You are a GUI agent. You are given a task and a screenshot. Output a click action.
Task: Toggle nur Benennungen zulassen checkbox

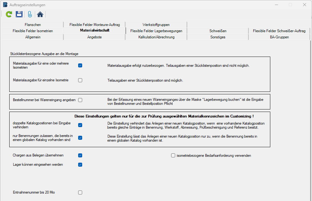[x=80, y=138]
